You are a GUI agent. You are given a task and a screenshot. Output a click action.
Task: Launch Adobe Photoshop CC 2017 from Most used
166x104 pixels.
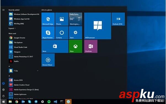click(x=24, y=57)
